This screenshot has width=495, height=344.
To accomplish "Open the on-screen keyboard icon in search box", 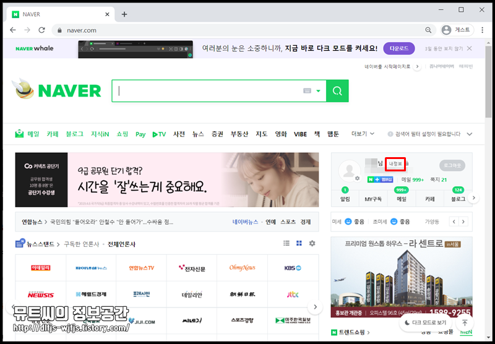I will pos(307,91).
